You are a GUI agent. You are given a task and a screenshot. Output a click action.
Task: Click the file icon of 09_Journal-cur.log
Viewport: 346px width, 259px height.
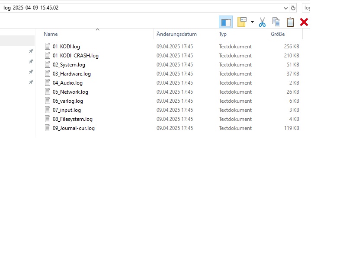[48, 128]
